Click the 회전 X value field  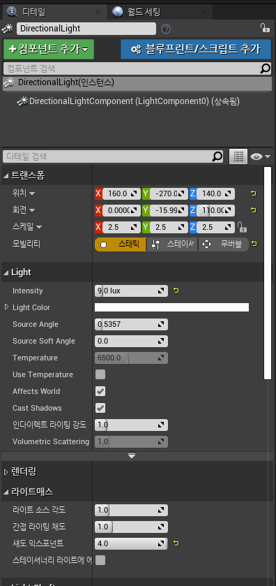coord(121,210)
